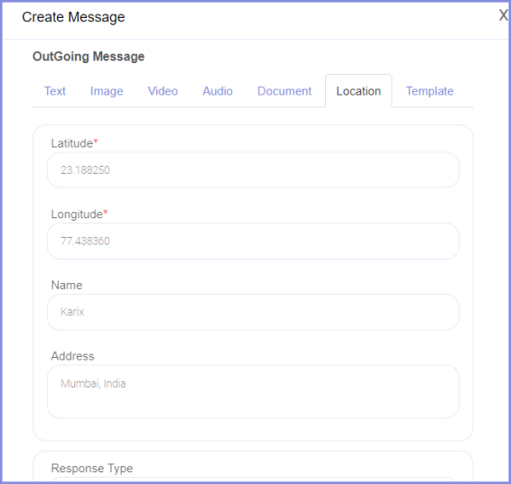The width and height of the screenshot is (511, 484).
Task: Switch to the Document tab
Action: coord(284,91)
